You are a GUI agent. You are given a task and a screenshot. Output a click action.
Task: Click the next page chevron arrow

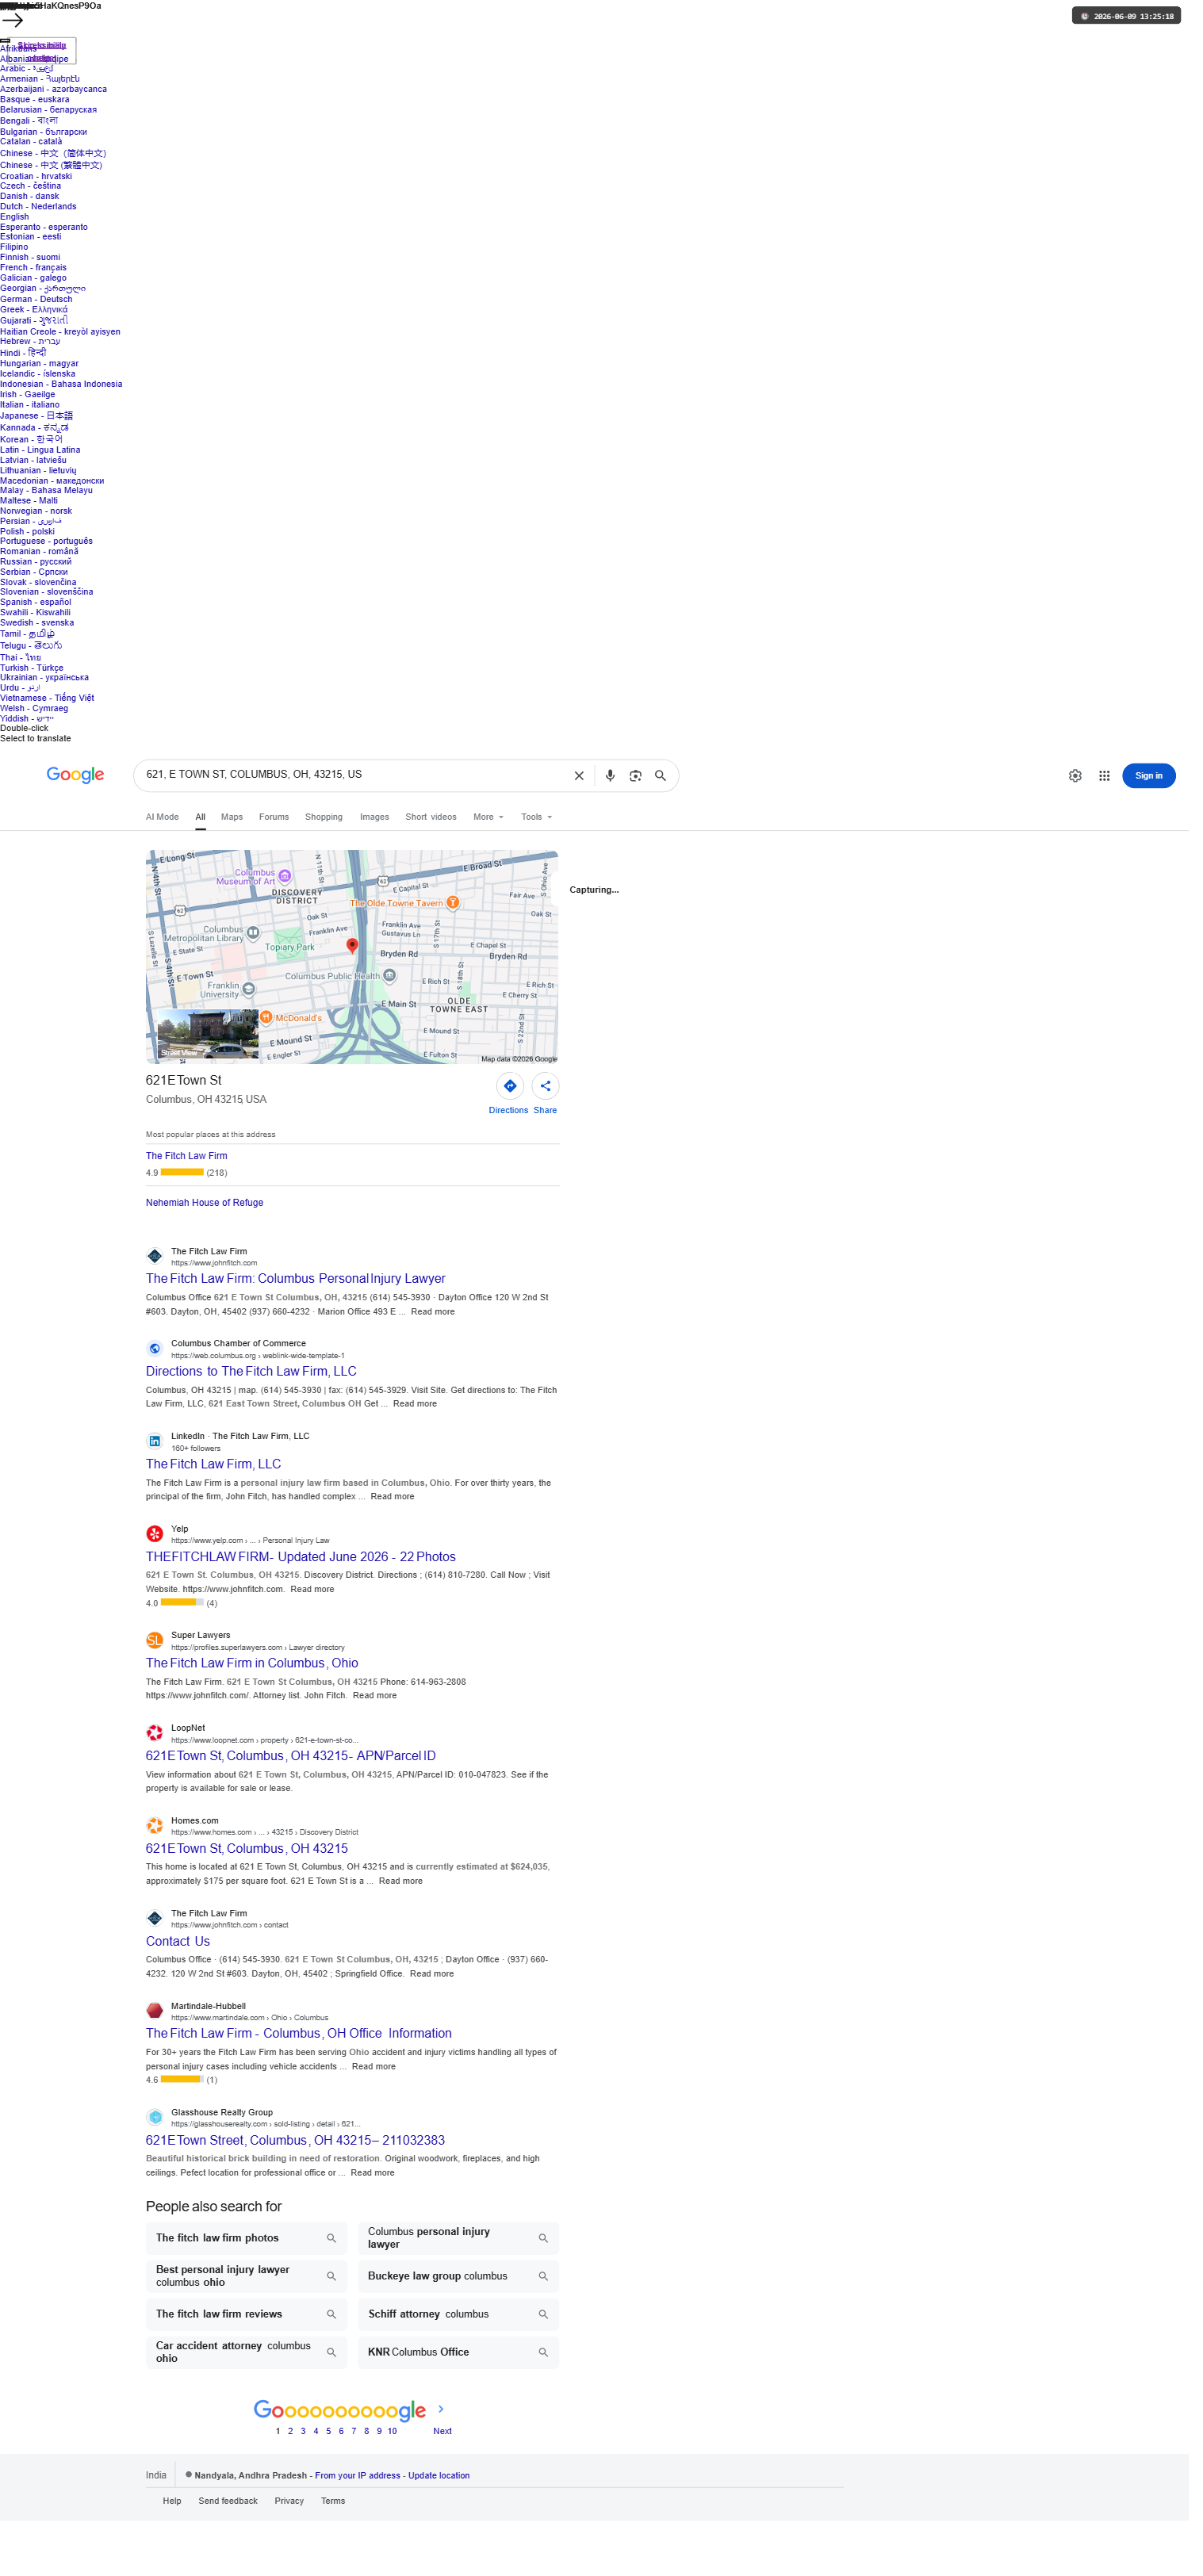[446, 2438]
